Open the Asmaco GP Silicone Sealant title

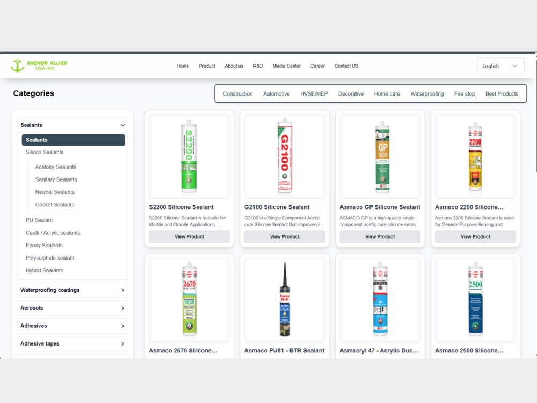click(x=380, y=207)
